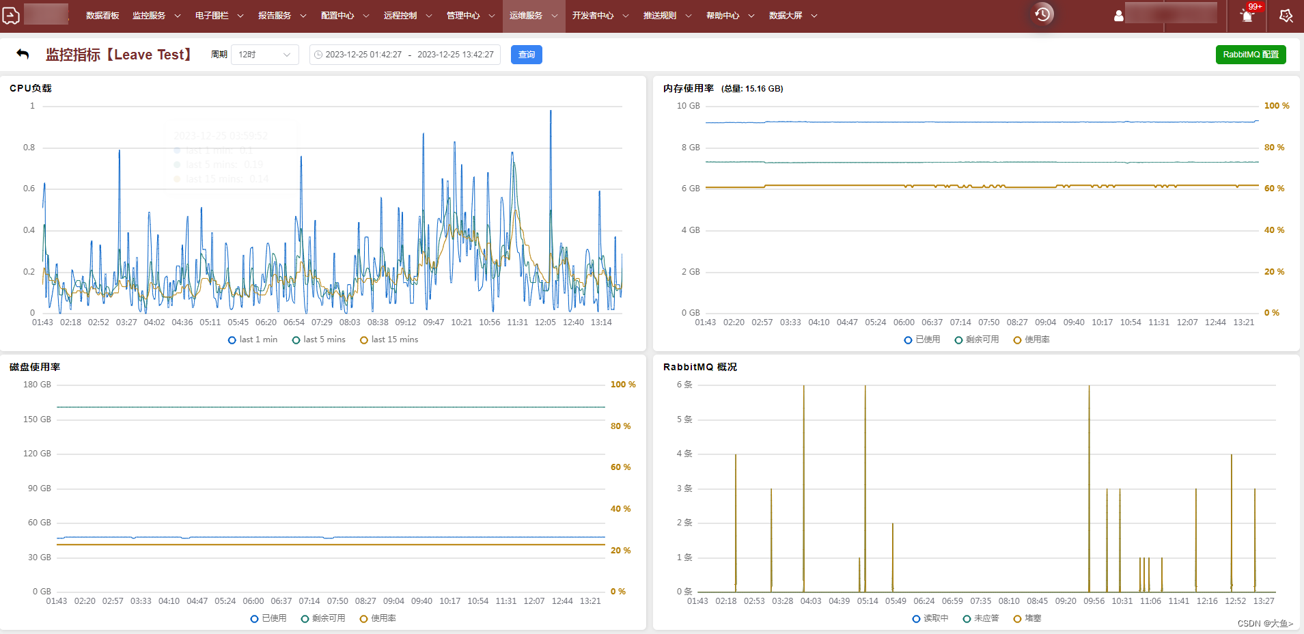Screen dimensions: 1304x634
Task: Open the 周期 12时 period dropdown
Action: (265, 55)
